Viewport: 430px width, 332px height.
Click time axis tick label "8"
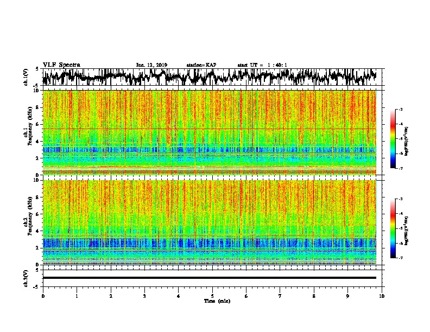pyautogui.click(x=314, y=296)
